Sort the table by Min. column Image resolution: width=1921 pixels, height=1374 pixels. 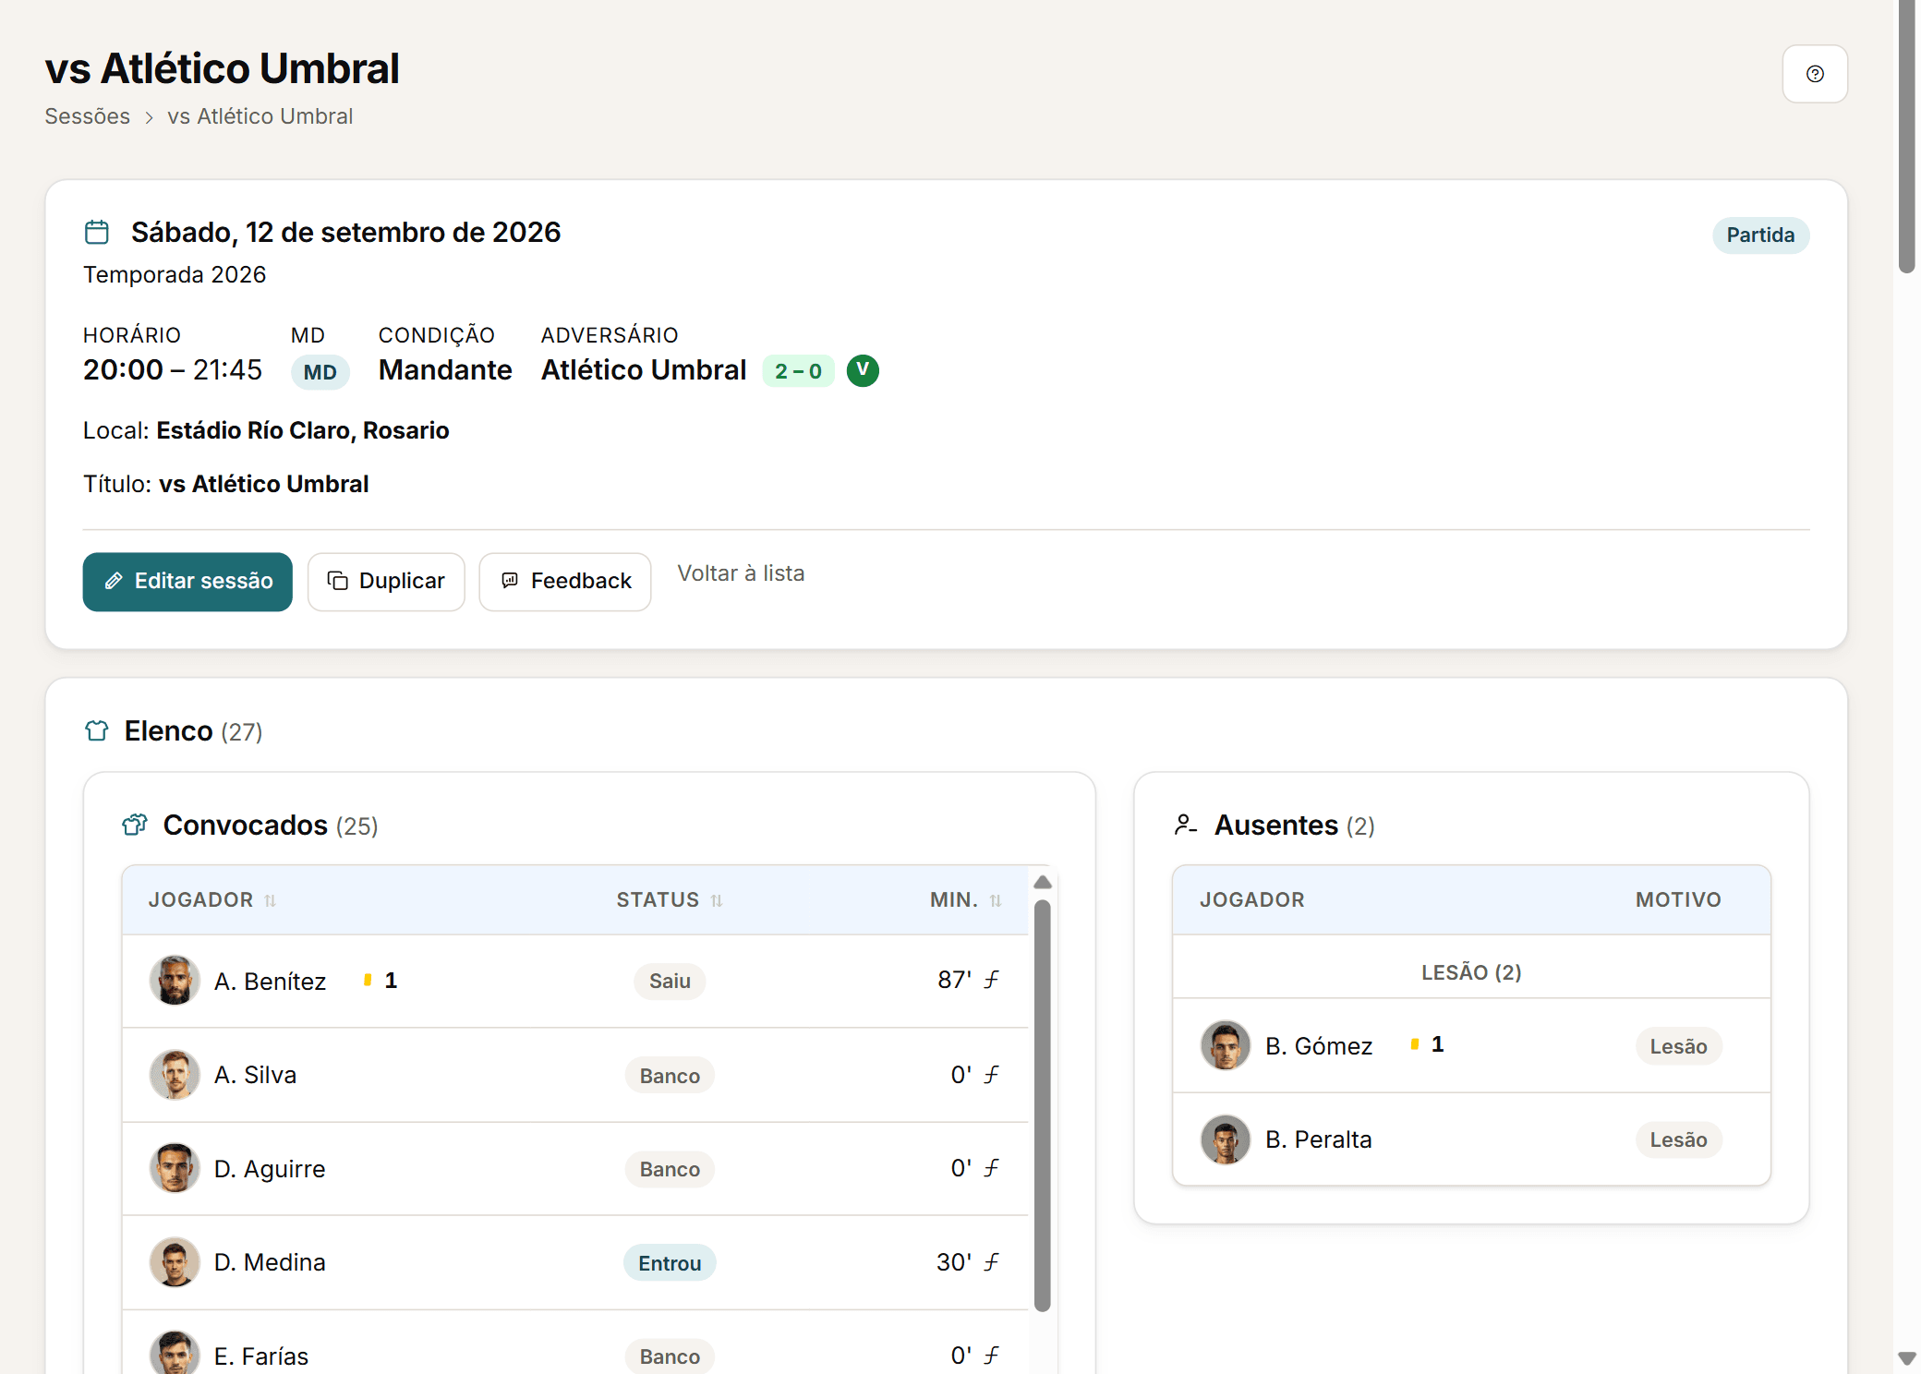tap(965, 900)
